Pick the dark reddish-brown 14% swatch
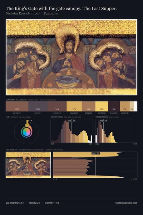Screen dimensions: 143x215 [x=57, y=106]
